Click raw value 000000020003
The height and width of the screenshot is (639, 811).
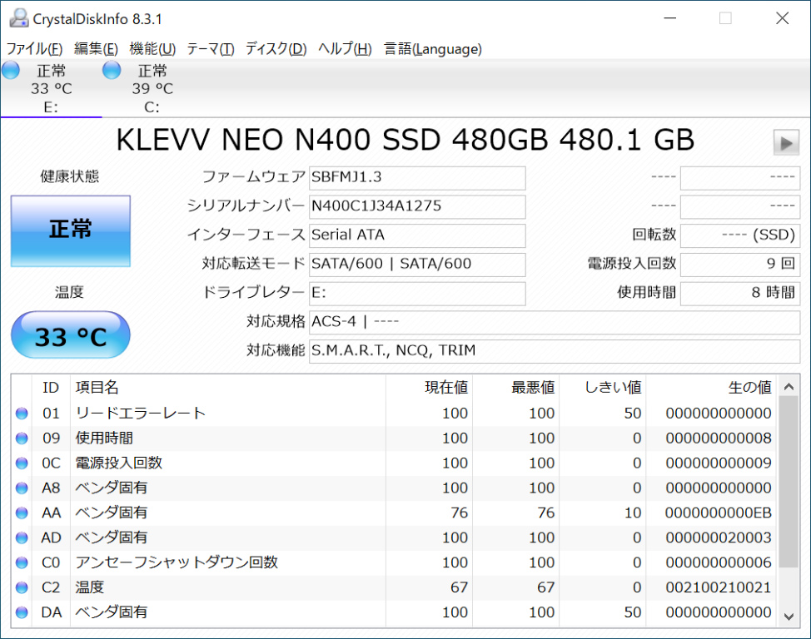click(719, 537)
